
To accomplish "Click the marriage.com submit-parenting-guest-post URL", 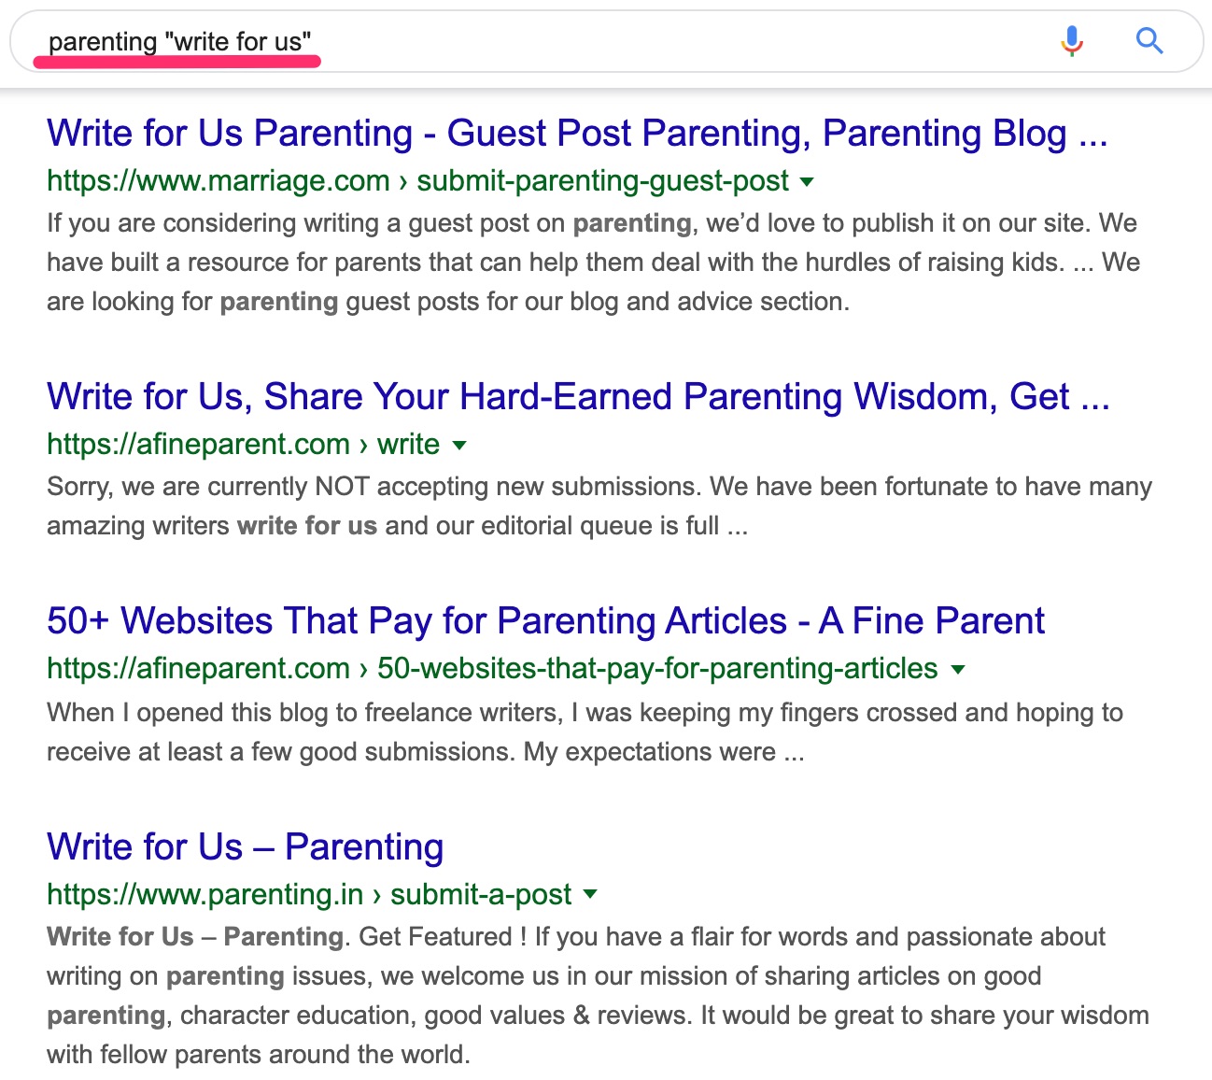I will [x=417, y=180].
